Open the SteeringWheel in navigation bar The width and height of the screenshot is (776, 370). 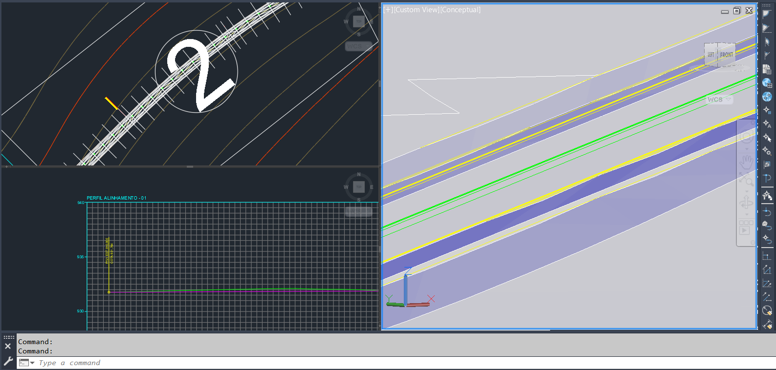[746, 137]
